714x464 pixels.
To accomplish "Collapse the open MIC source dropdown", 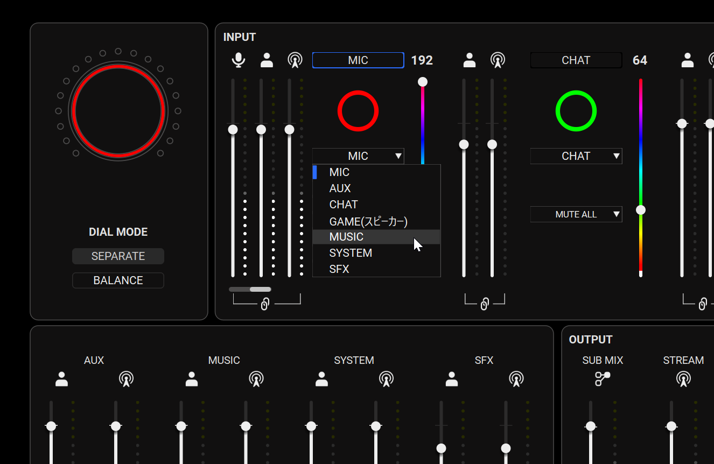I will tap(358, 156).
